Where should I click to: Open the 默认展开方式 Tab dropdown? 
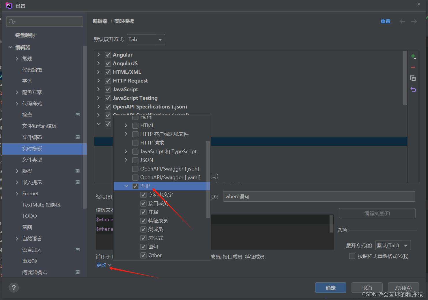(146, 39)
